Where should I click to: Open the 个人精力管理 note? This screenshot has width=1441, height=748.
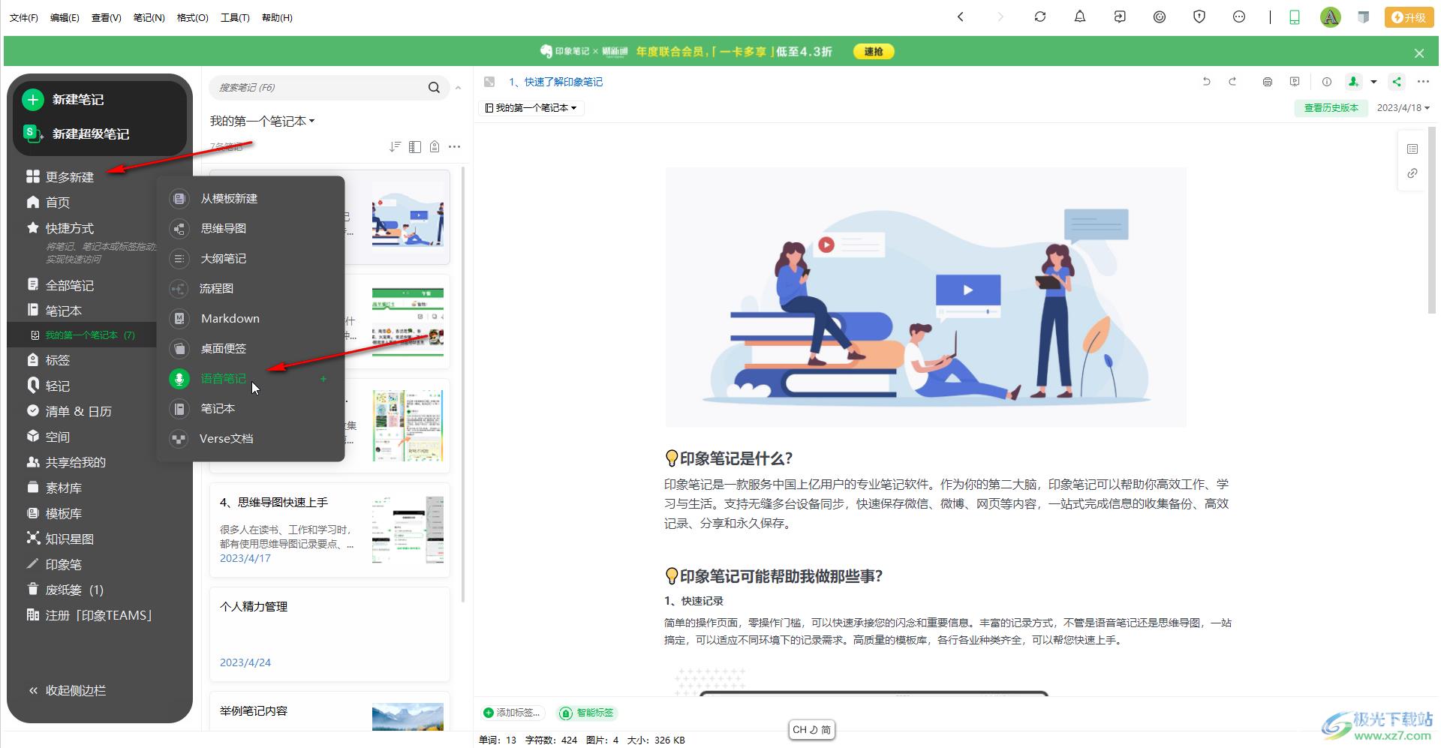tap(330, 635)
